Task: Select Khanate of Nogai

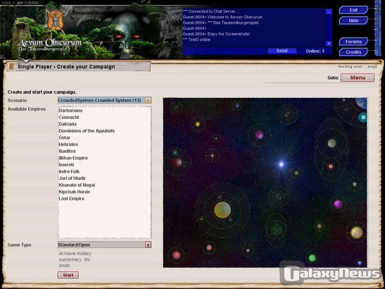Action: [76, 185]
